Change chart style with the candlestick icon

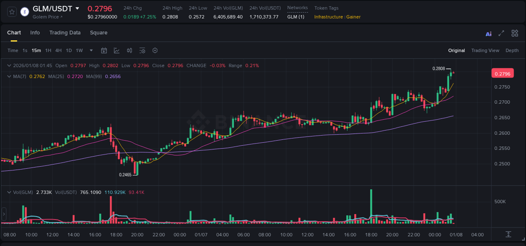click(130, 50)
